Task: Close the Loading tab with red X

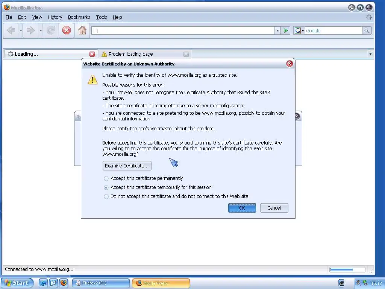Action: (x=92, y=54)
